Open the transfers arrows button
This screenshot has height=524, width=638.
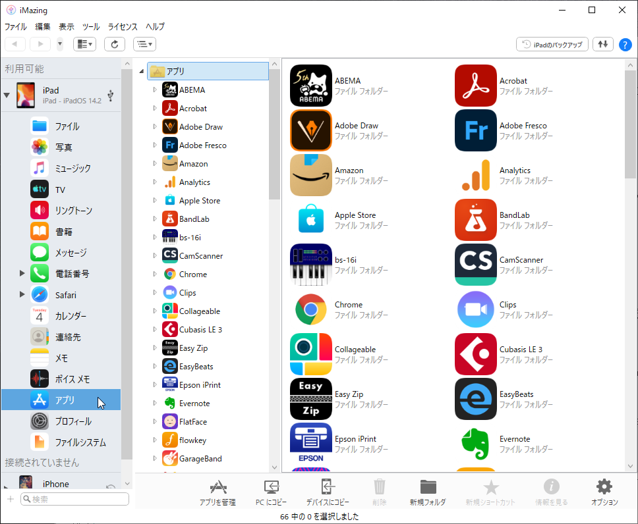click(x=603, y=44)
